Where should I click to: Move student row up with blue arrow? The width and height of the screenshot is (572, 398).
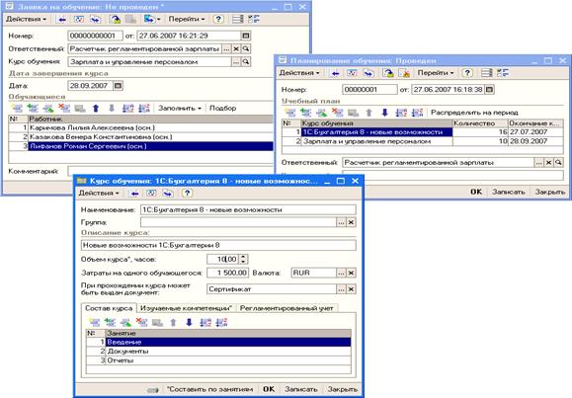point(96,109)
